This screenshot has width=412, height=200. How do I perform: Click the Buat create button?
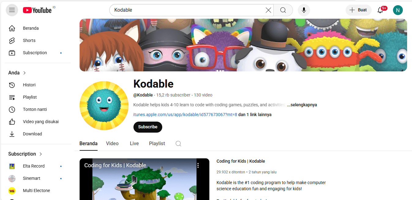(x=358, y=10)
